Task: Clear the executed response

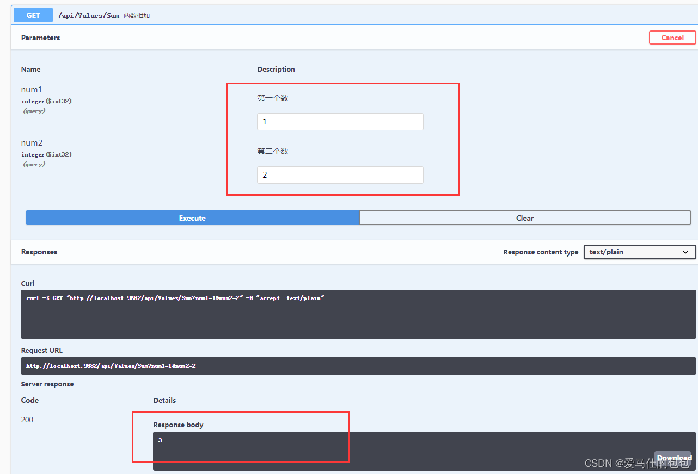Action: 525,218
